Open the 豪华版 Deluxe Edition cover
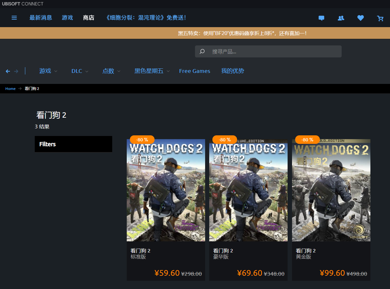390x289 pixels. pos(248,190)
